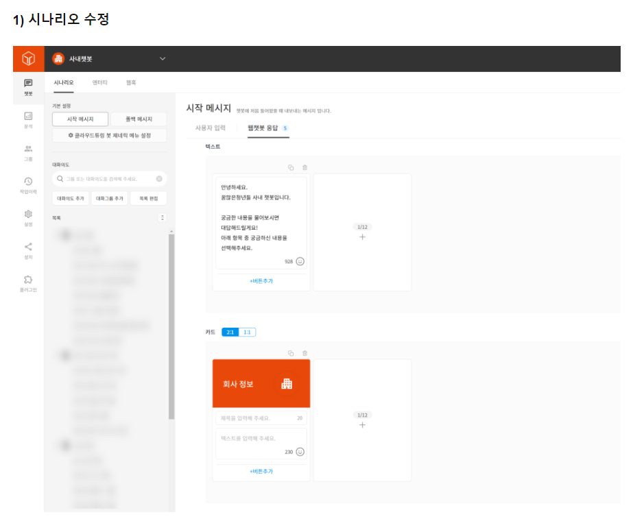The image size is (633, 532).
Task: Toggle the 목록 expand/collapse icon
Action: 163,218
